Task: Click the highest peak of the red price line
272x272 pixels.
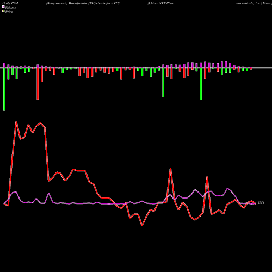Action: coord(16,122)
